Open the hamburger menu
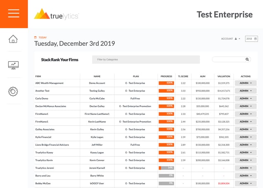This screenshot has width=263, height=188. [x=14, y=14]
